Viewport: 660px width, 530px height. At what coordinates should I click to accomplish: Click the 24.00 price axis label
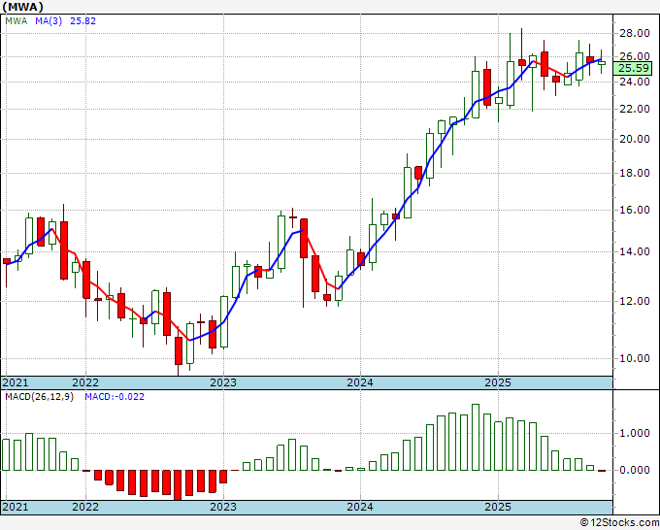(x=635, y=82)
